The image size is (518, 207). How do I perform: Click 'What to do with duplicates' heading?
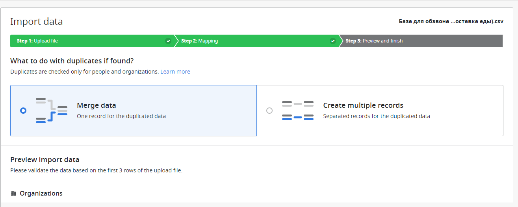(72, 61)
